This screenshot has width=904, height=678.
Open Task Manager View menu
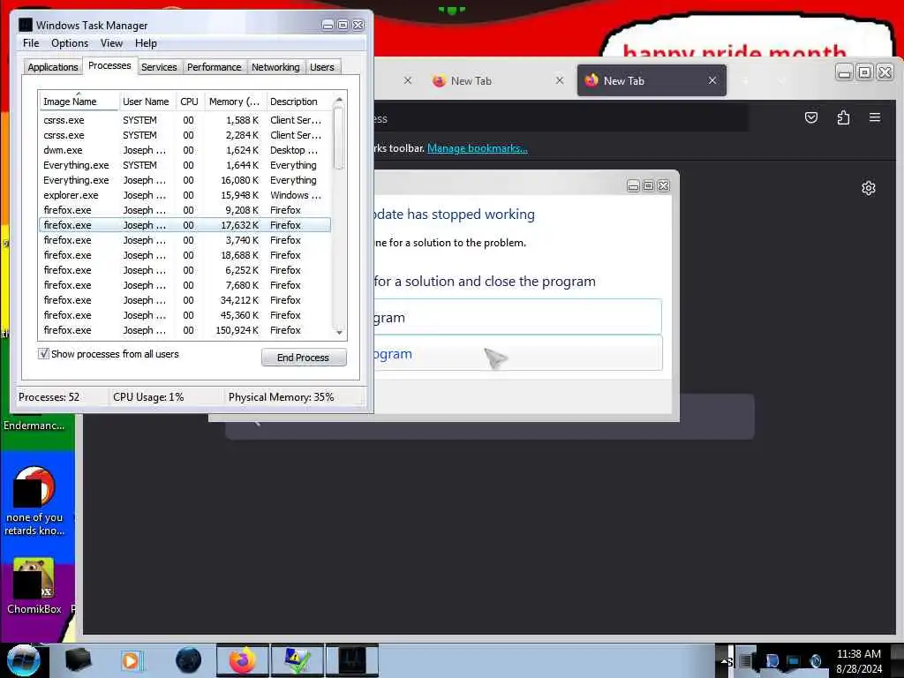(111, 43)
